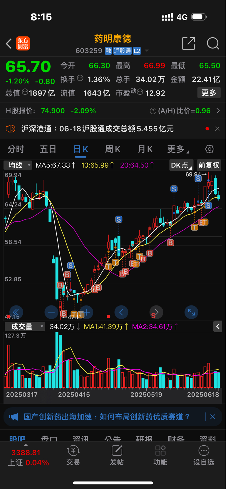Image resolution: width=226 pixels, height=489 pixels.
Task: Tap the promo banner megaphone icon
Action: (x=14, y=417)
